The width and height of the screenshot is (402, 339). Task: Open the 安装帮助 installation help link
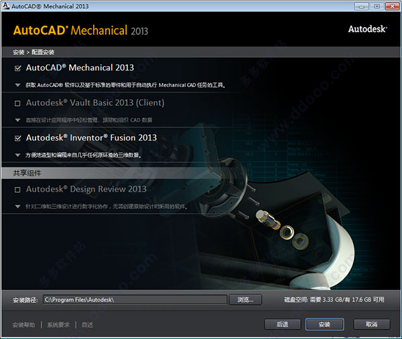click(x=23, y=325)
